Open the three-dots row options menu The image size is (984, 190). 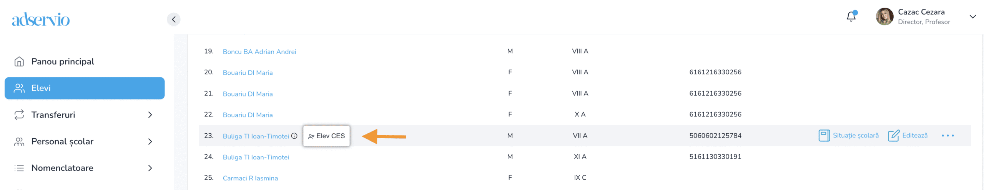pos(947,136)
